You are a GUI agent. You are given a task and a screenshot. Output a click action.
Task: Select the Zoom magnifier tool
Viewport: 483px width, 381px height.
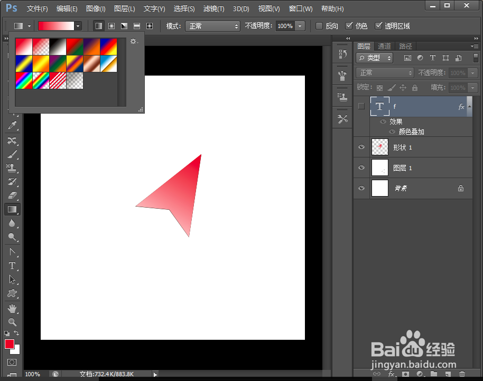click(12, 322)
